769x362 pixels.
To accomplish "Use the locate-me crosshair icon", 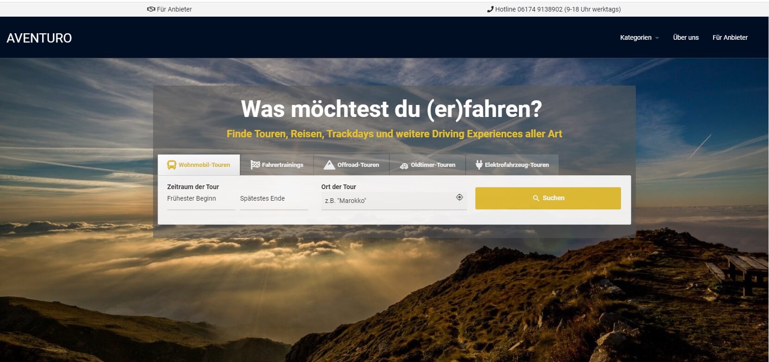I will click(x=459, y=197).
